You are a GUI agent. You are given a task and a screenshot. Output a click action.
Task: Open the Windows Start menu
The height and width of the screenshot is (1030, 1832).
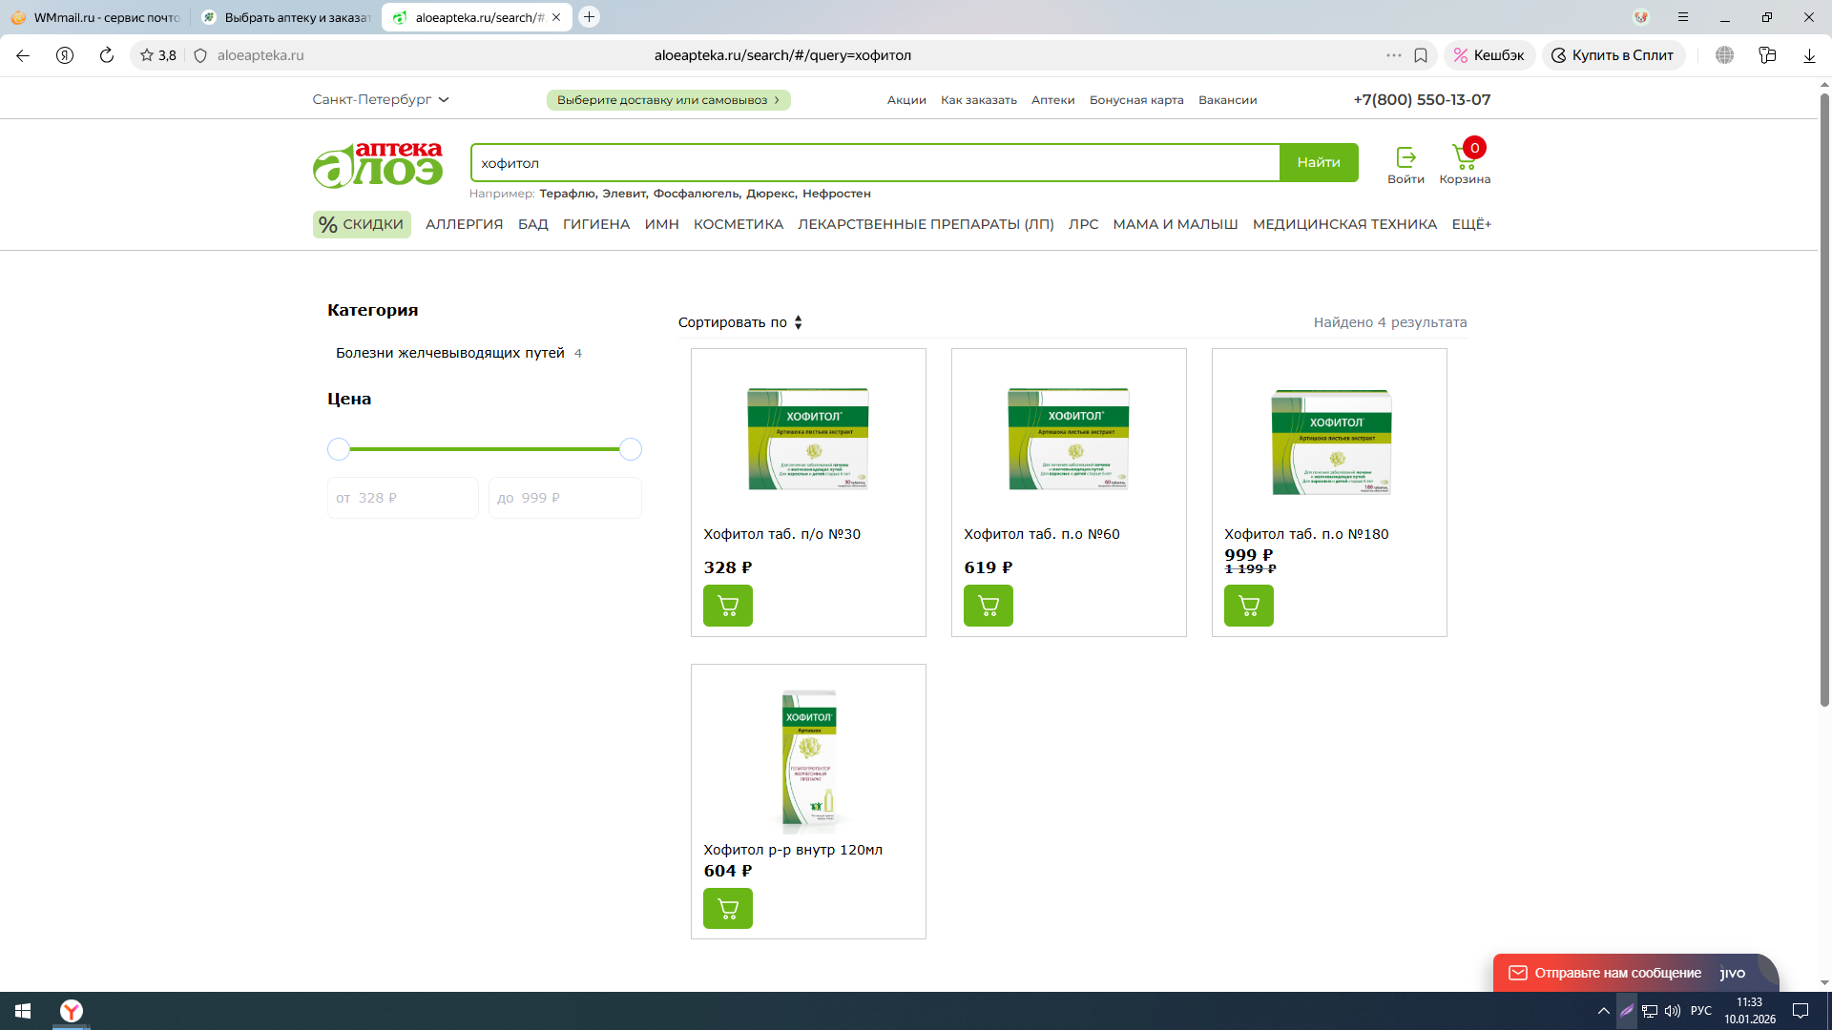pos(23,1011)
